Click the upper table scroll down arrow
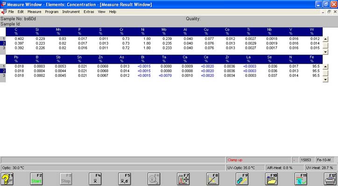Screen dimensions: 338x186 325,52
